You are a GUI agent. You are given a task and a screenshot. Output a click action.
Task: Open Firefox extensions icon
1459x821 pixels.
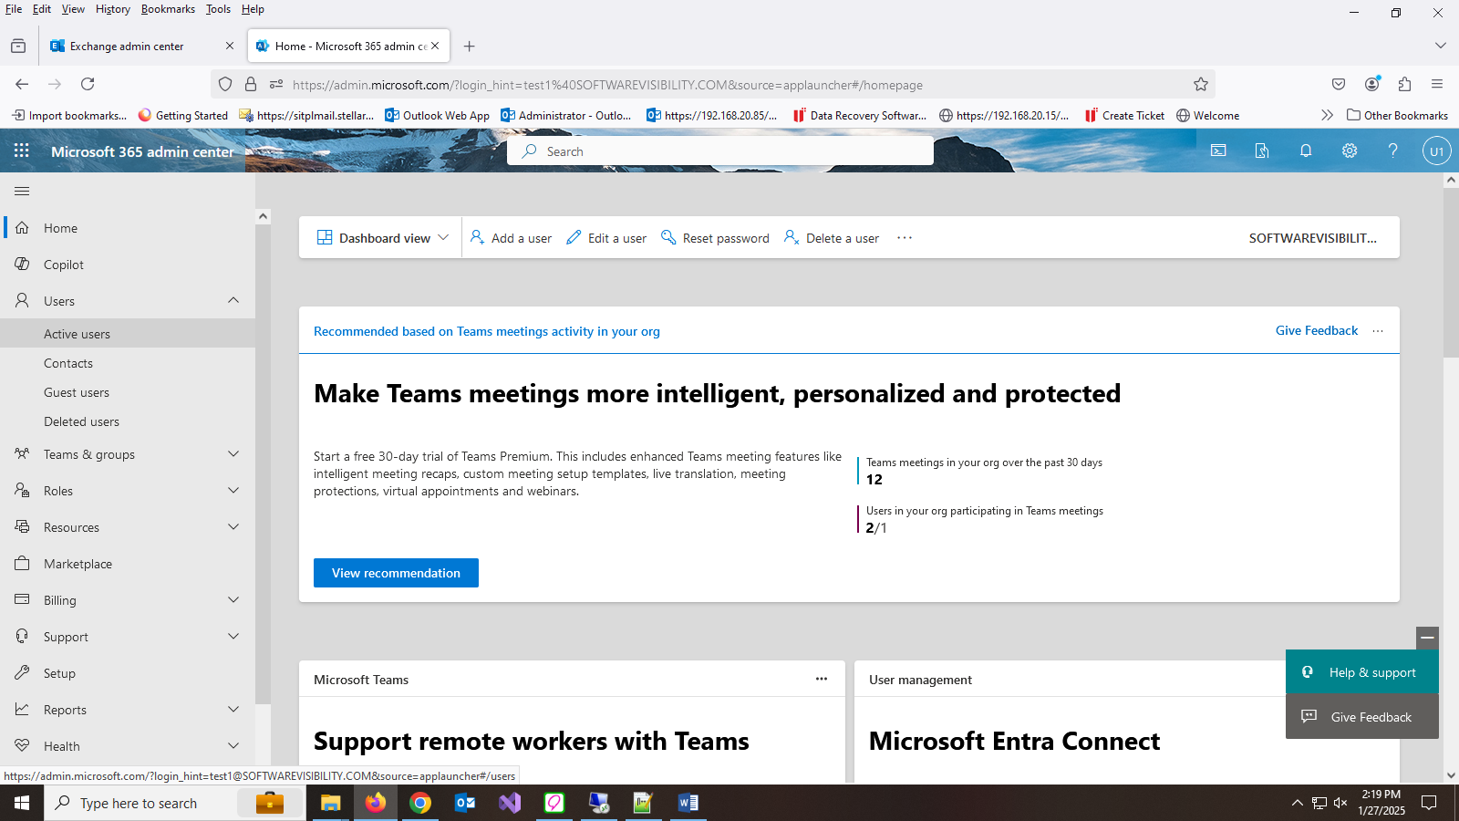pos(1404,84)
